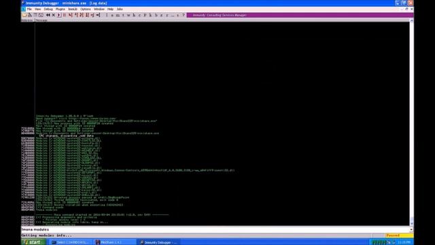The image size is (435, 245).
Task: Show Hardware breakpoints via 'z' toolbar button
Action: pos(162,15)
